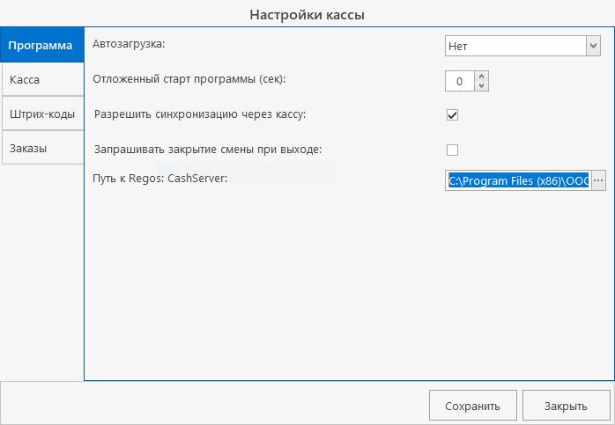Decrease the delayed start seconds value

(481, 86)
